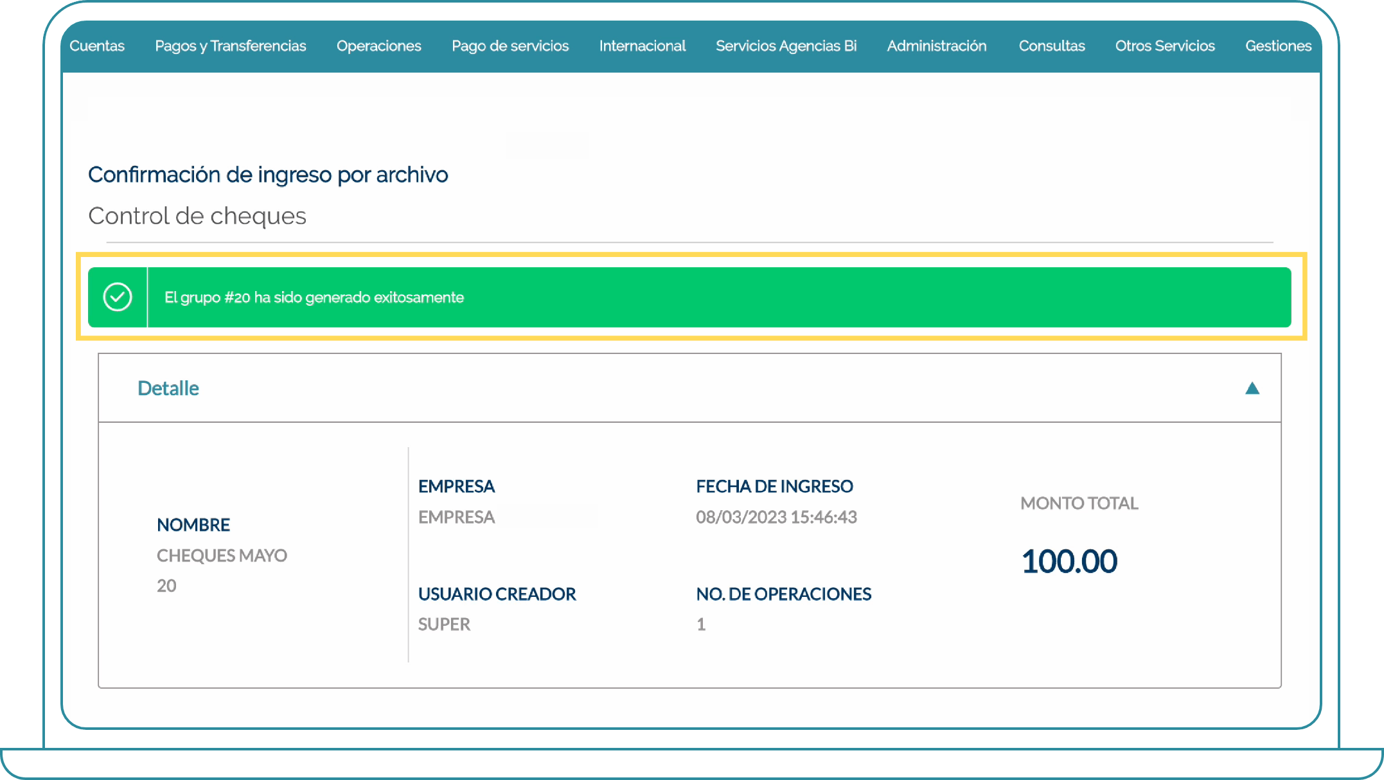Click the group #20 success message

[314, 297]
